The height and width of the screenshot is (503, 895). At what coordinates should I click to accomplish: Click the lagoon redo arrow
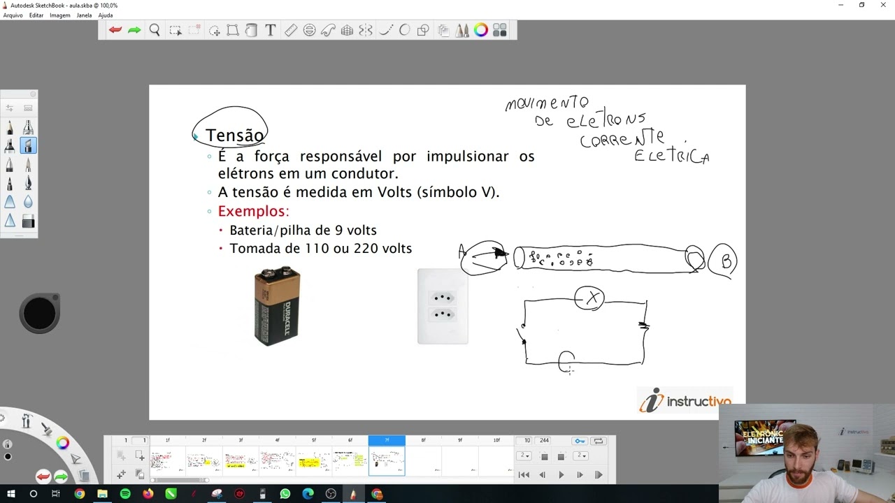coord(61,477)
